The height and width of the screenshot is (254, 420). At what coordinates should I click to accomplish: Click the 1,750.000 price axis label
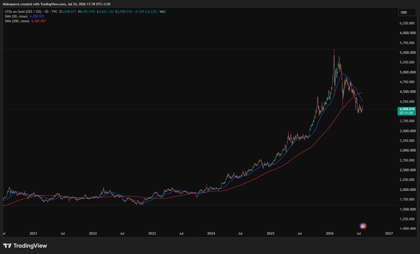[x=408, y=199]
